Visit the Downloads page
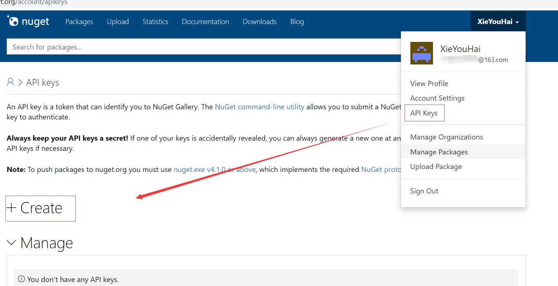Screen dimensions: 558x286 point(260,22)
